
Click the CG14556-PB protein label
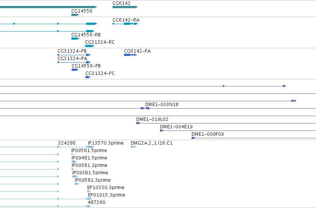point(86,66)
